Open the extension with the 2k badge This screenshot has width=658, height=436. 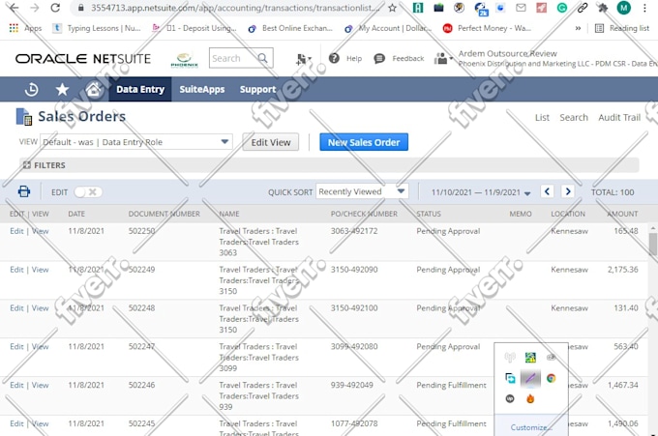point(481,9)
